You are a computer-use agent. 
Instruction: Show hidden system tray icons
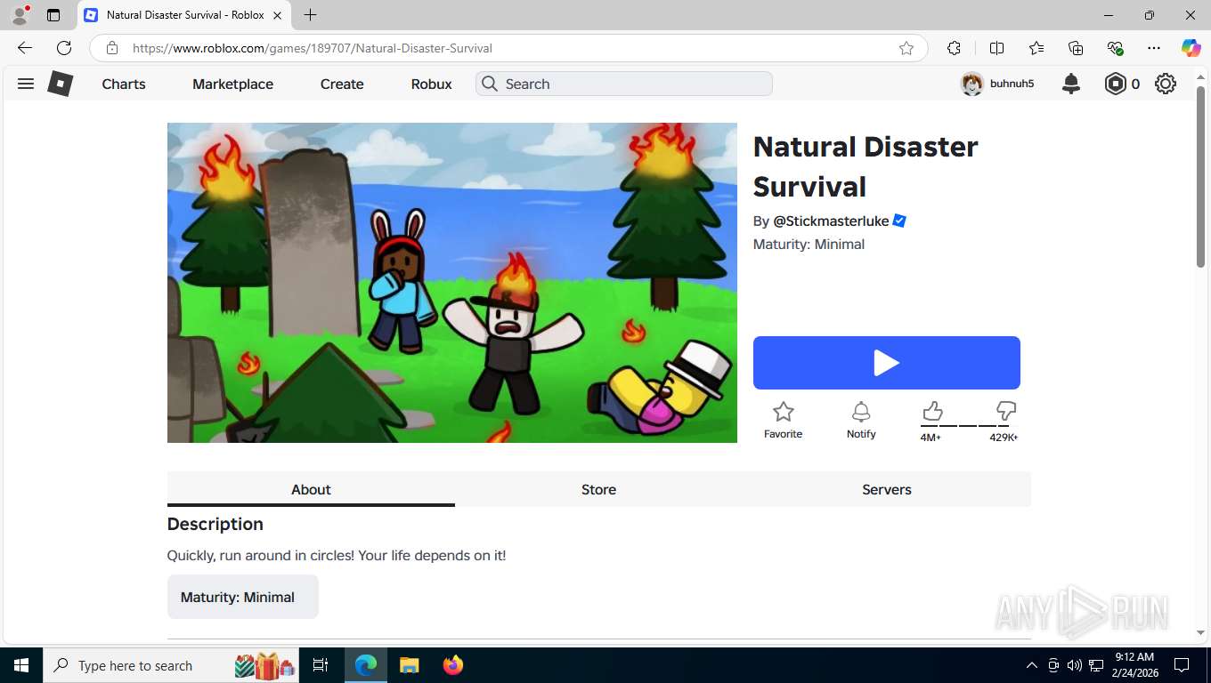(1032, 665)
